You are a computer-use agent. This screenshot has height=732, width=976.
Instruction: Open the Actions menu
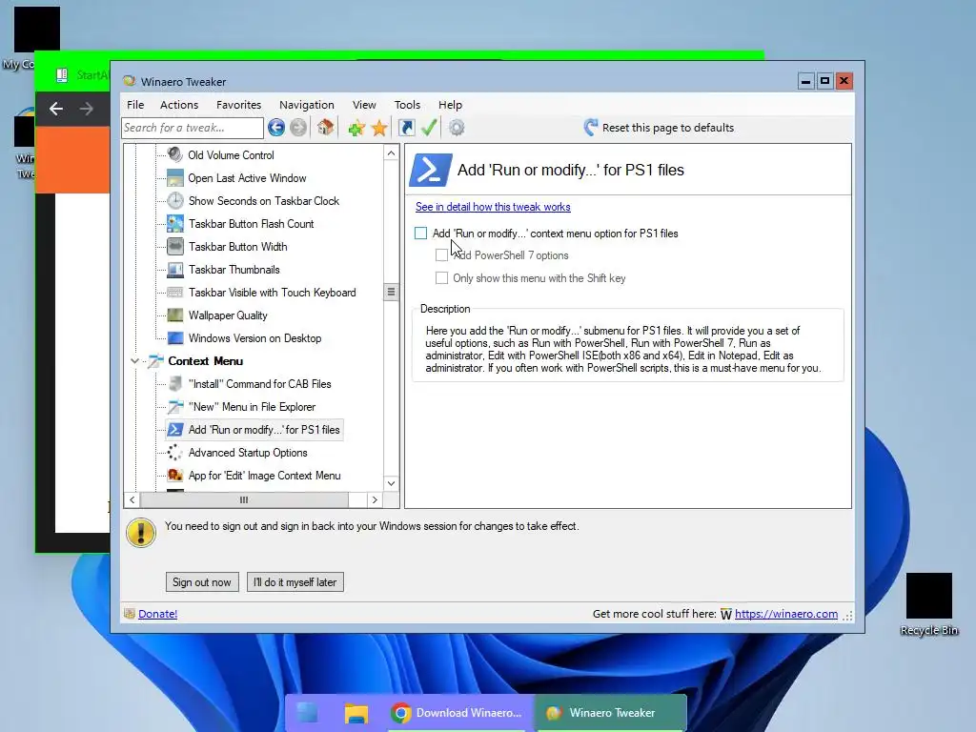click(x=179, y=105)
